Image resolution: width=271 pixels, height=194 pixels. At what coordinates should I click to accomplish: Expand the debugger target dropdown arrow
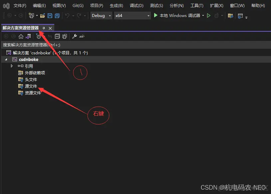pyautogui.click(x=203, y=16)
